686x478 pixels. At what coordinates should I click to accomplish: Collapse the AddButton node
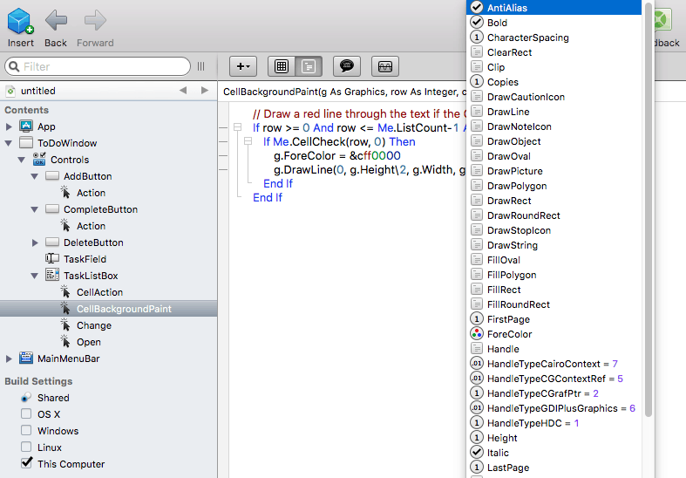pyautogui.click(x=35, y=176)
